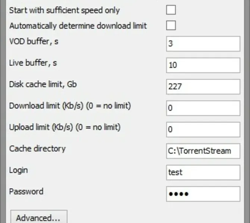The height and width of the screenshot is (223, 250).
Task: Enable Start with sufficient speed only checkbox
Action: click(171, 10)
